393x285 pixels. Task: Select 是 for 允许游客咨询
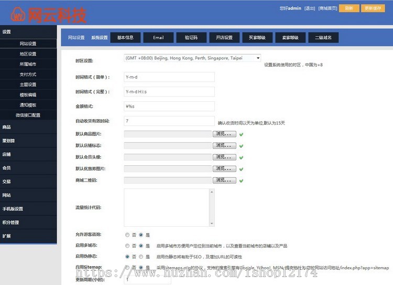click(141, 235)
